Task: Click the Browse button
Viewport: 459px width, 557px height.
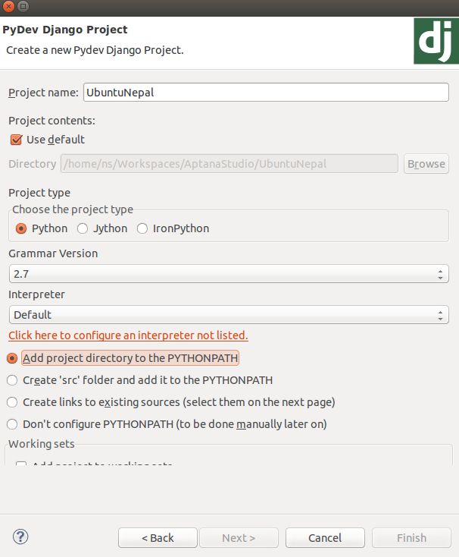Action: pyautogui.click(x=426, y=164)
